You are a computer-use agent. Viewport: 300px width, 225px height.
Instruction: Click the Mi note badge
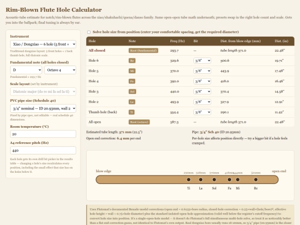click(132, 71)
